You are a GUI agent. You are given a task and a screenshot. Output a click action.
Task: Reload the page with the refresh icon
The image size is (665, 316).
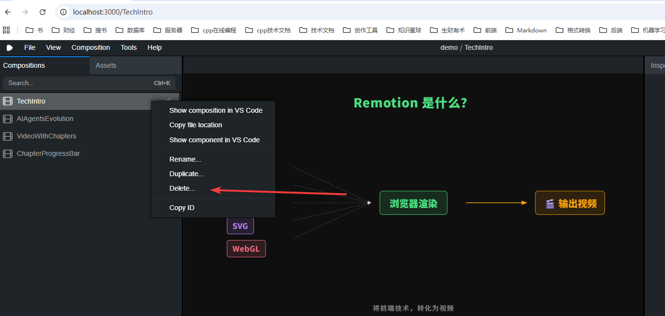pyautogui.click(x=43, y=12)
